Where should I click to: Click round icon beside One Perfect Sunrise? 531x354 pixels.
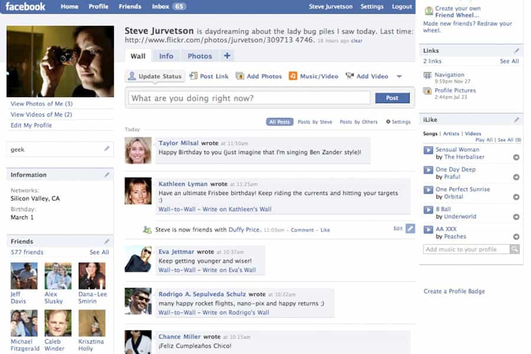coord(516,197)
